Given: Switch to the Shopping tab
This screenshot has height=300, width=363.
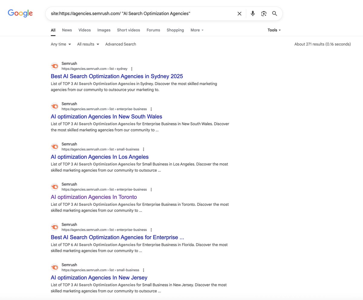Looking at the screenshot, I should coord(175,30).
